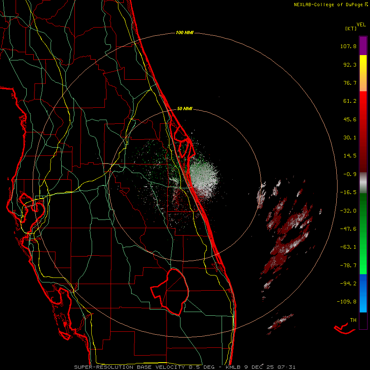This screenshot has width=370, height=370.
Task: Click the Lake Okeechobee outline on map
Action: point(170,291)
